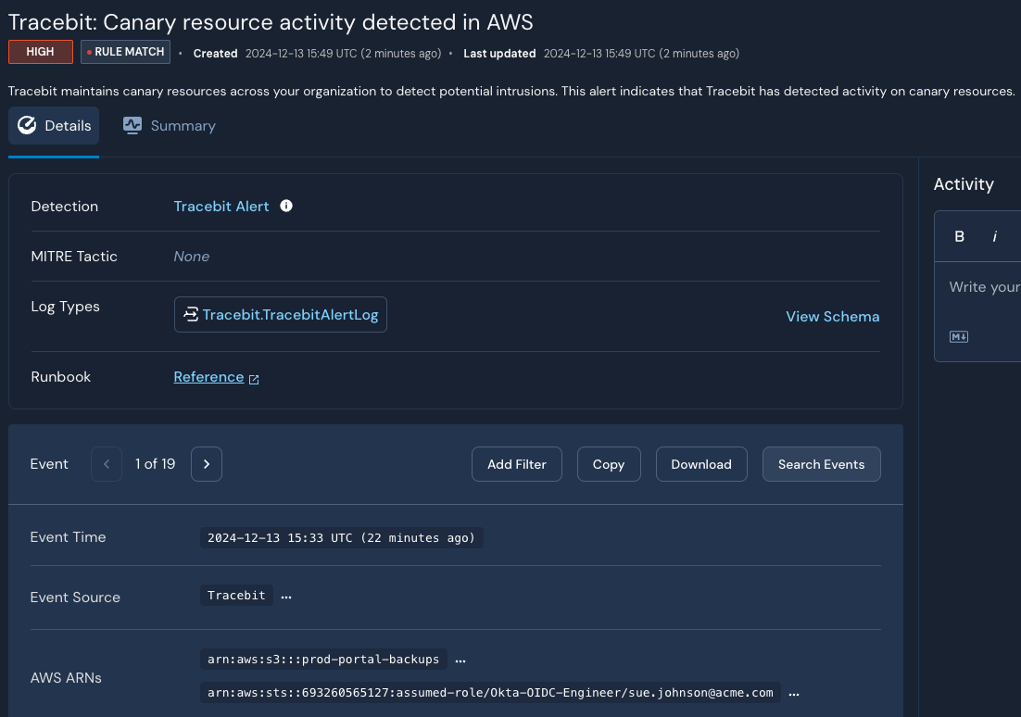The height and width of the screenshot is (717, 1021).
Task: Click the Created timestamp 2024-12-13 15:49 UTC
Action: (343, 54)
